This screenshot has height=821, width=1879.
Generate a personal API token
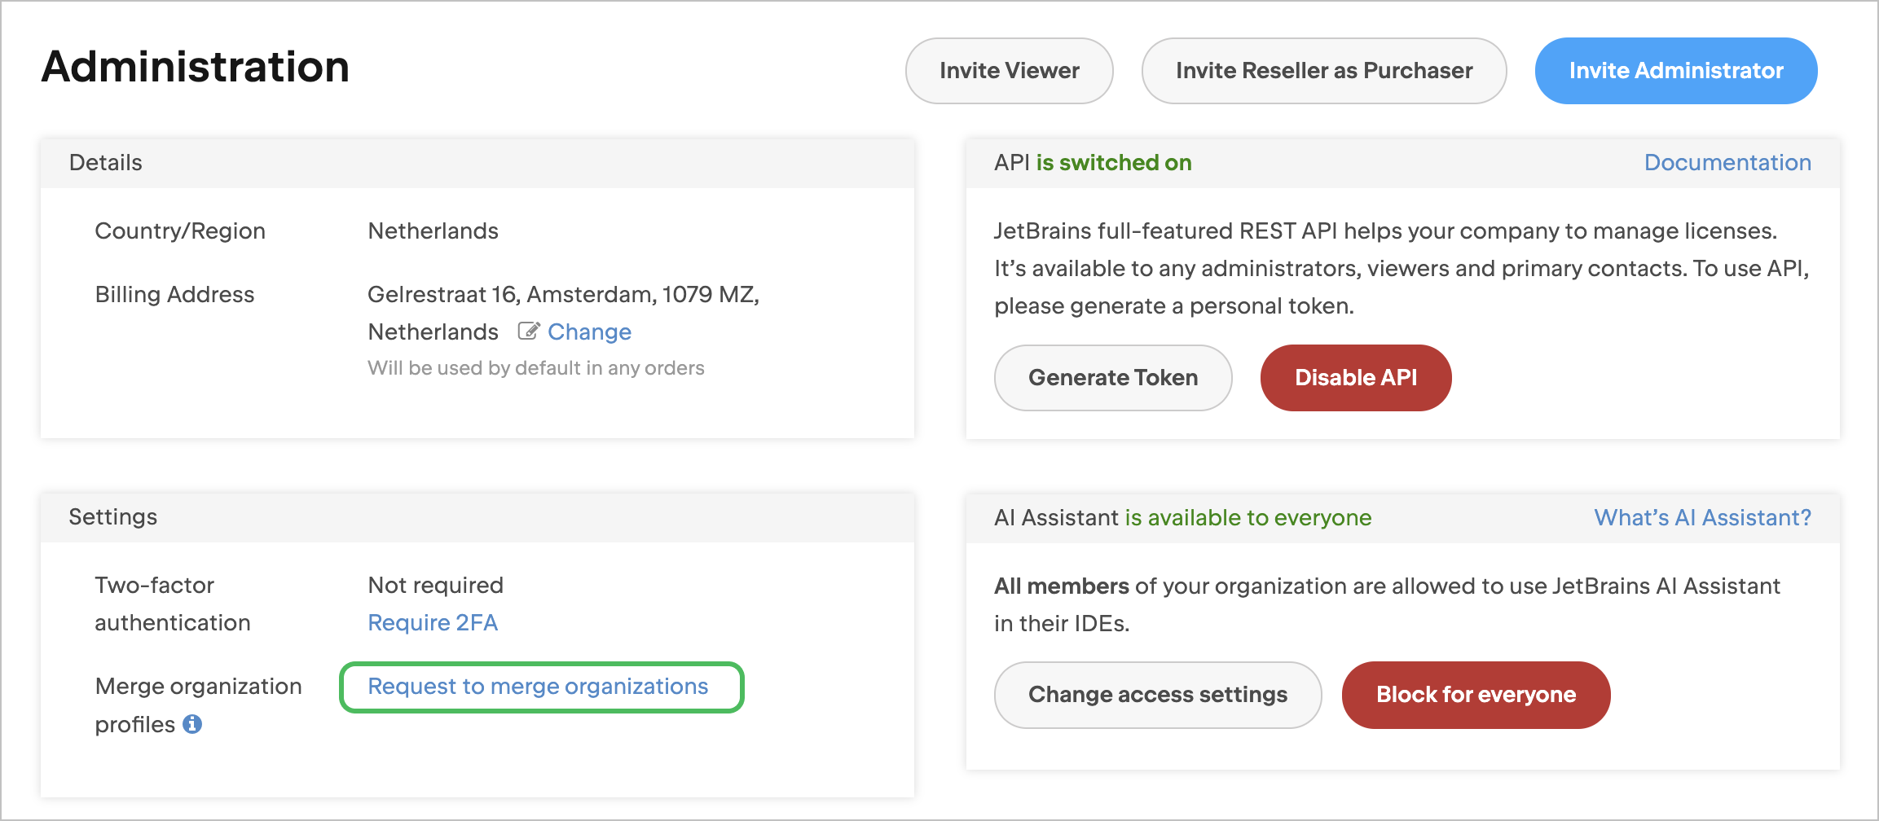tap(1112, 378)
